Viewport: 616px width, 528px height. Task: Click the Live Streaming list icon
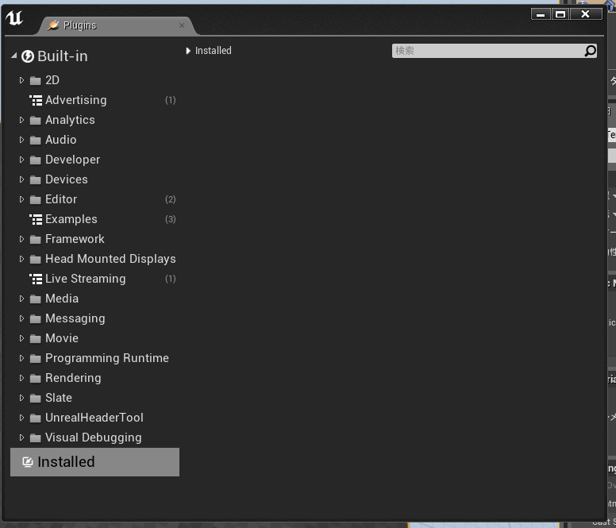tap(36, 279)
